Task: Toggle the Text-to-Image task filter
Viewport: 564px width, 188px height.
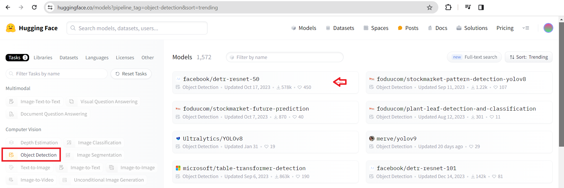Action: click(29, 167)
